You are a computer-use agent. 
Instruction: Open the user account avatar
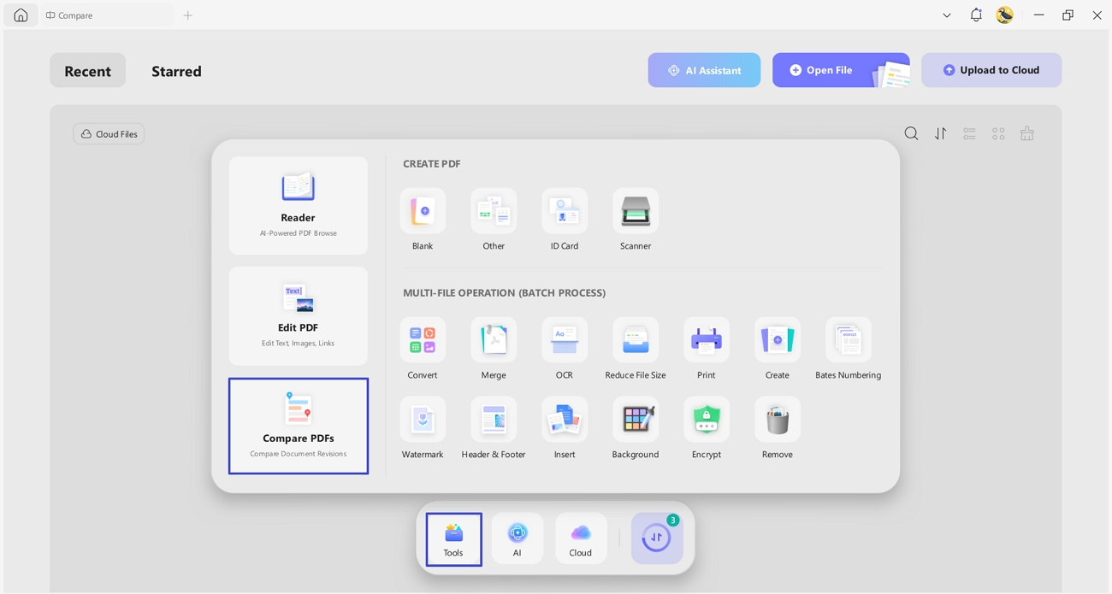1005,15
